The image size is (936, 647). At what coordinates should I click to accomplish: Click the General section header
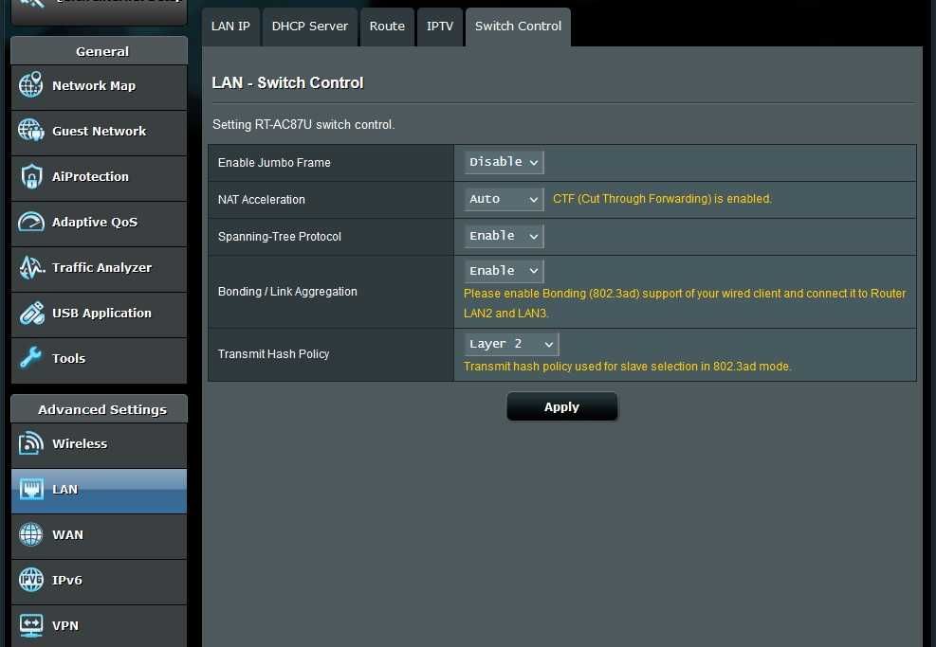(99, 51)
